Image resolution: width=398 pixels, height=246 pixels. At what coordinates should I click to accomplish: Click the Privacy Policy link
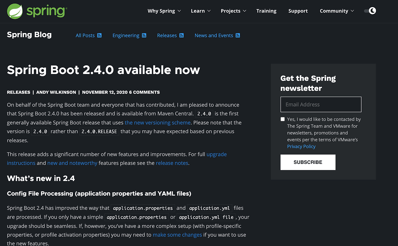pos(301,146)
